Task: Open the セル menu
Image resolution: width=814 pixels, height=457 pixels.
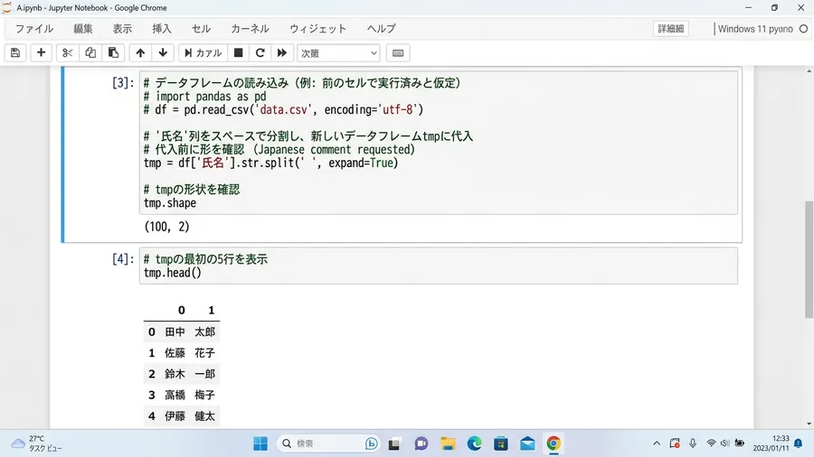Action: [201, 29]
